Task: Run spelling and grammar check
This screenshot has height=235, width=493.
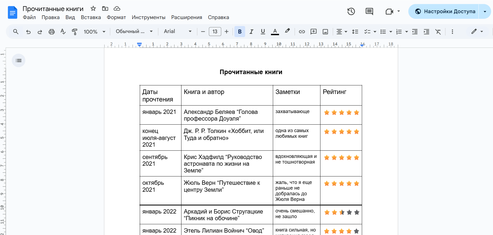Action: pyautogui.click(x=63, y=32)
